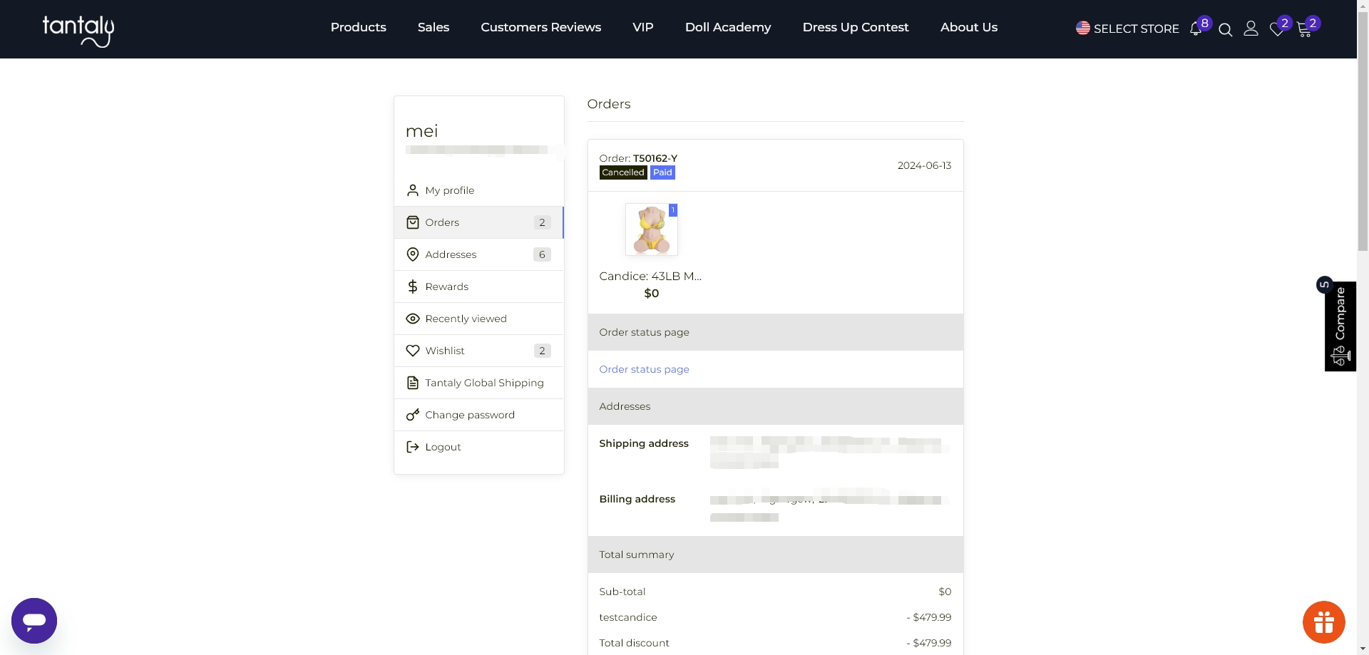Open the wishlist heart icon in header

(1277, 30)
